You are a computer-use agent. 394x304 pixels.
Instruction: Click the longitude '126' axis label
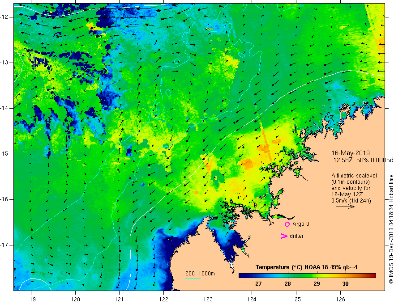point(340,299)
